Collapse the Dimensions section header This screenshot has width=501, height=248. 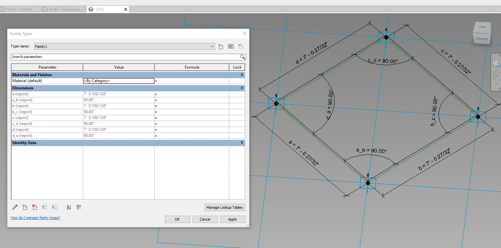click(x=242, y=88)
